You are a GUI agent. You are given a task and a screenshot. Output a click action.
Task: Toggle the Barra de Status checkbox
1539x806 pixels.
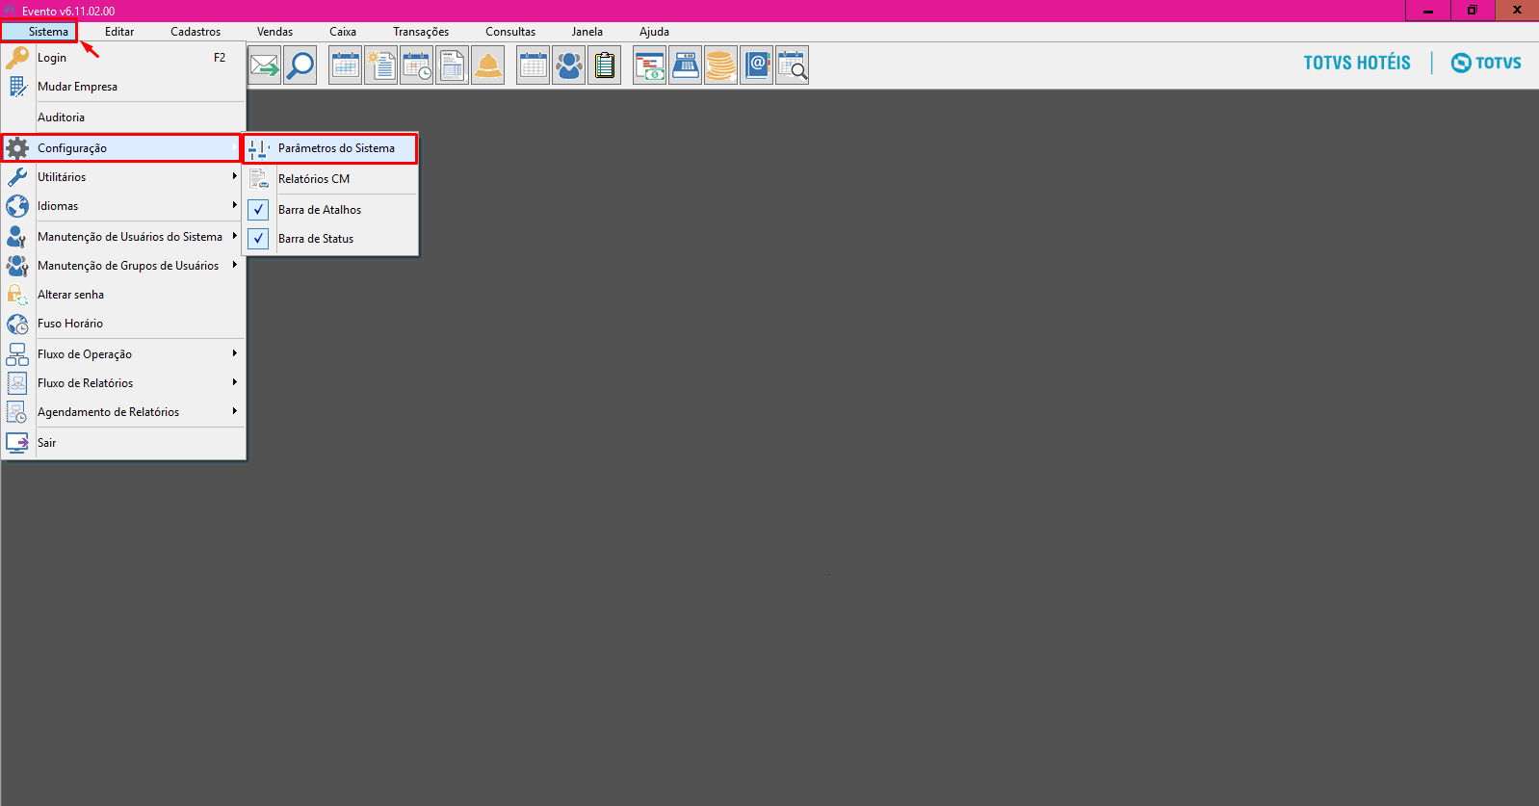coord(258,238)
